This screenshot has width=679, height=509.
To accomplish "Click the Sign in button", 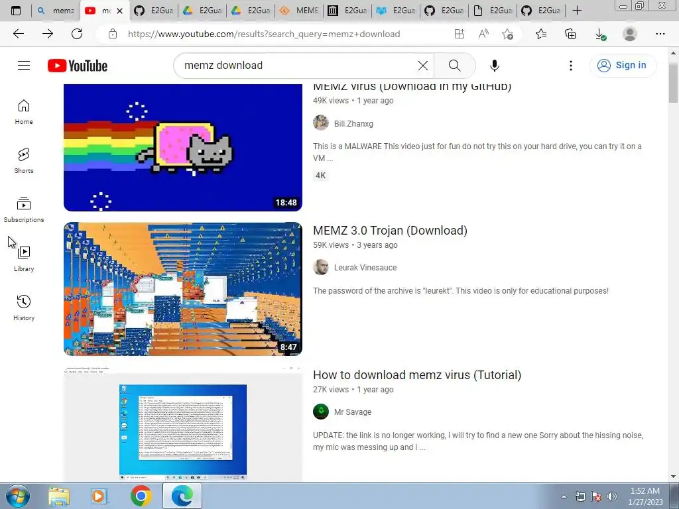I will click(623, 66).
